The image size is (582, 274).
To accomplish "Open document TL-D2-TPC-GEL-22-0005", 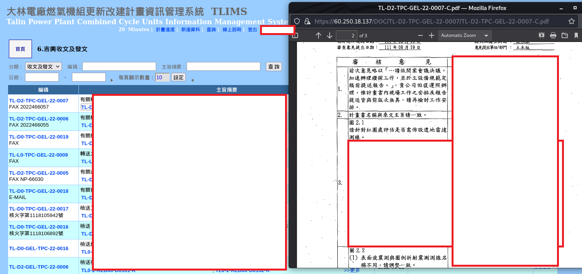I will coord(39,173).
